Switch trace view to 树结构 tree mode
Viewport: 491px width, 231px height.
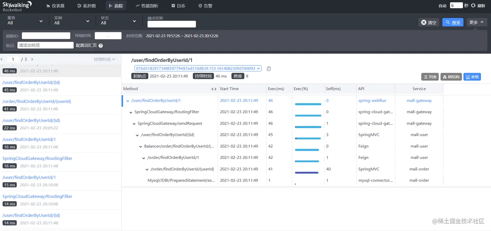(451, 77)
